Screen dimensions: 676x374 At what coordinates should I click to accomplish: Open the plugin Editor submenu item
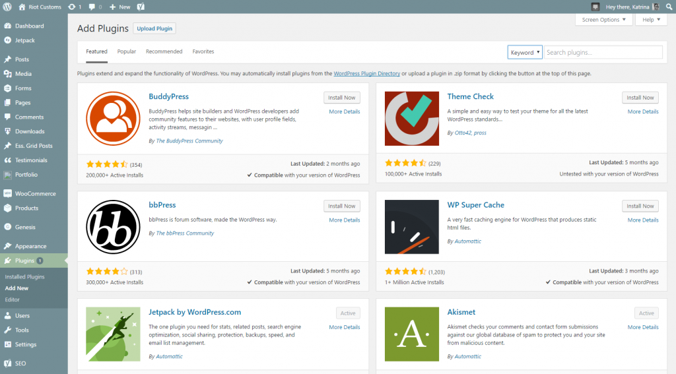point(12,299)
